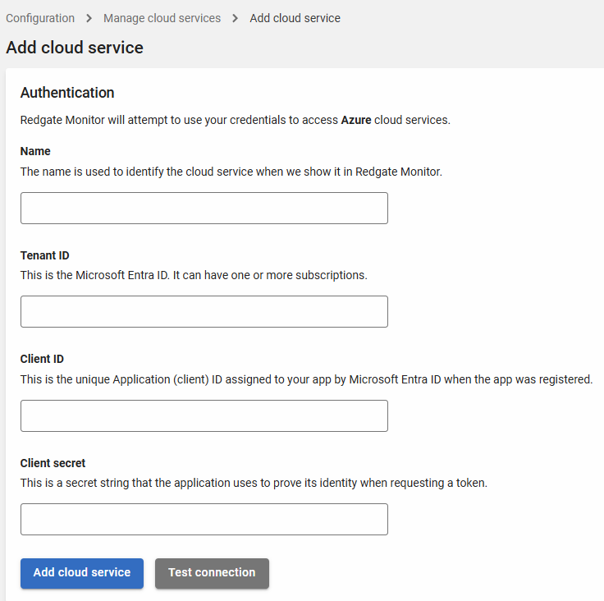This screenshot has width=604, height=601.
Task: Go to the Configuration breadcrumb
Action: pyautogui.click(x=40, y=18)
